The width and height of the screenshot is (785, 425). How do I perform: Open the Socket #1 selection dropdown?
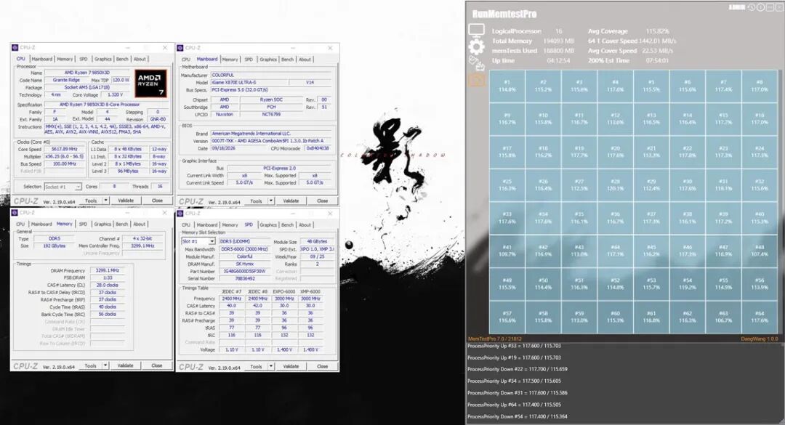coord(63,187)
